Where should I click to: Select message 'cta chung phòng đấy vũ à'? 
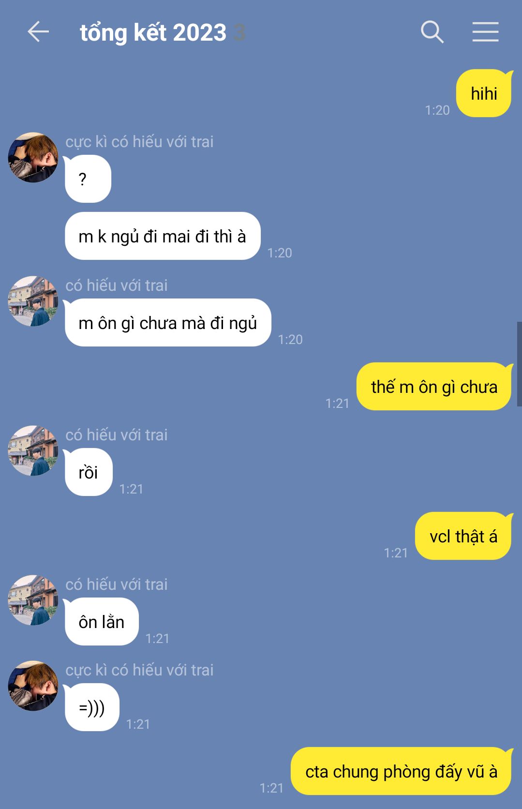click(402, 771)
